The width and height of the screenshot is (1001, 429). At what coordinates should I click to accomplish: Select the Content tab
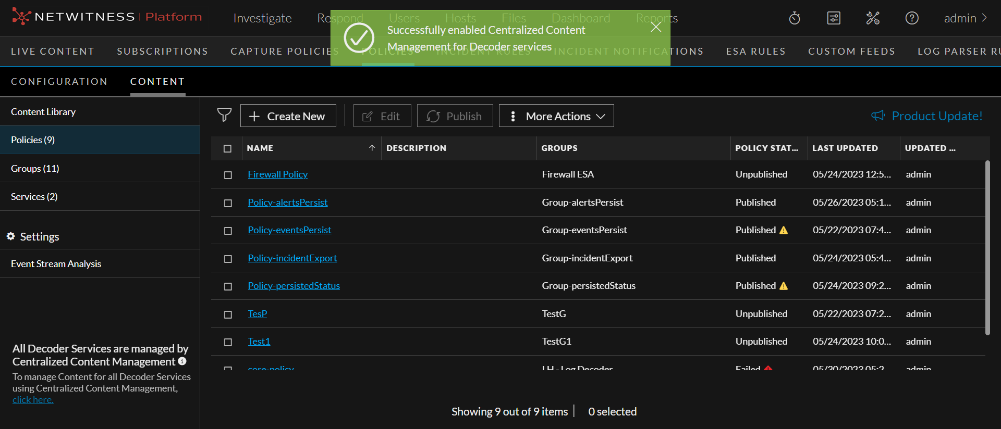click(x=157, y=81)
